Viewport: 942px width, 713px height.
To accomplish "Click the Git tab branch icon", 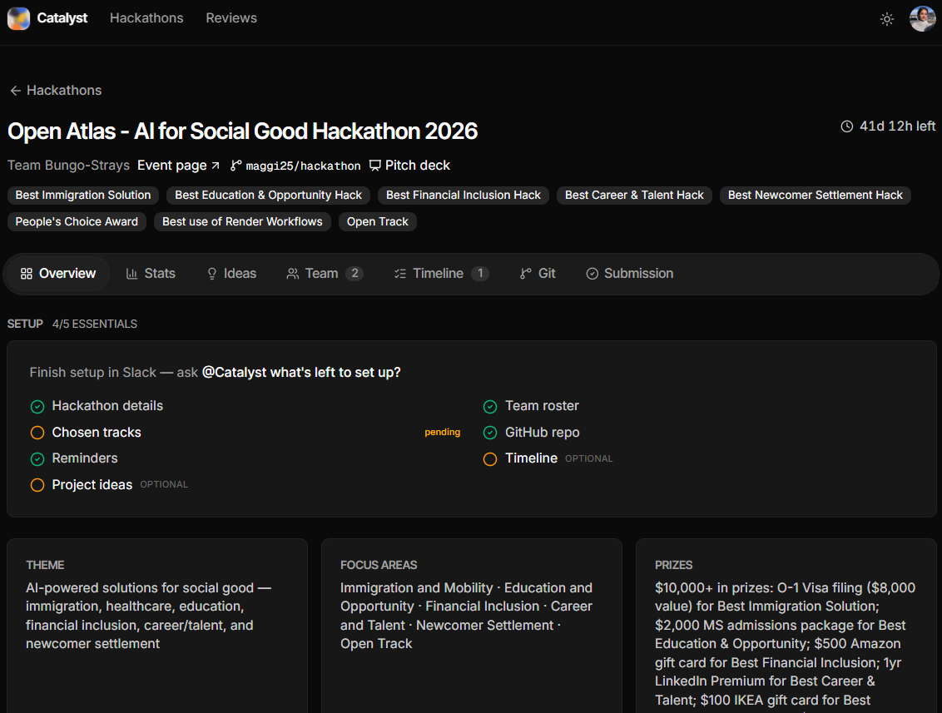I will tap(526, 274).
